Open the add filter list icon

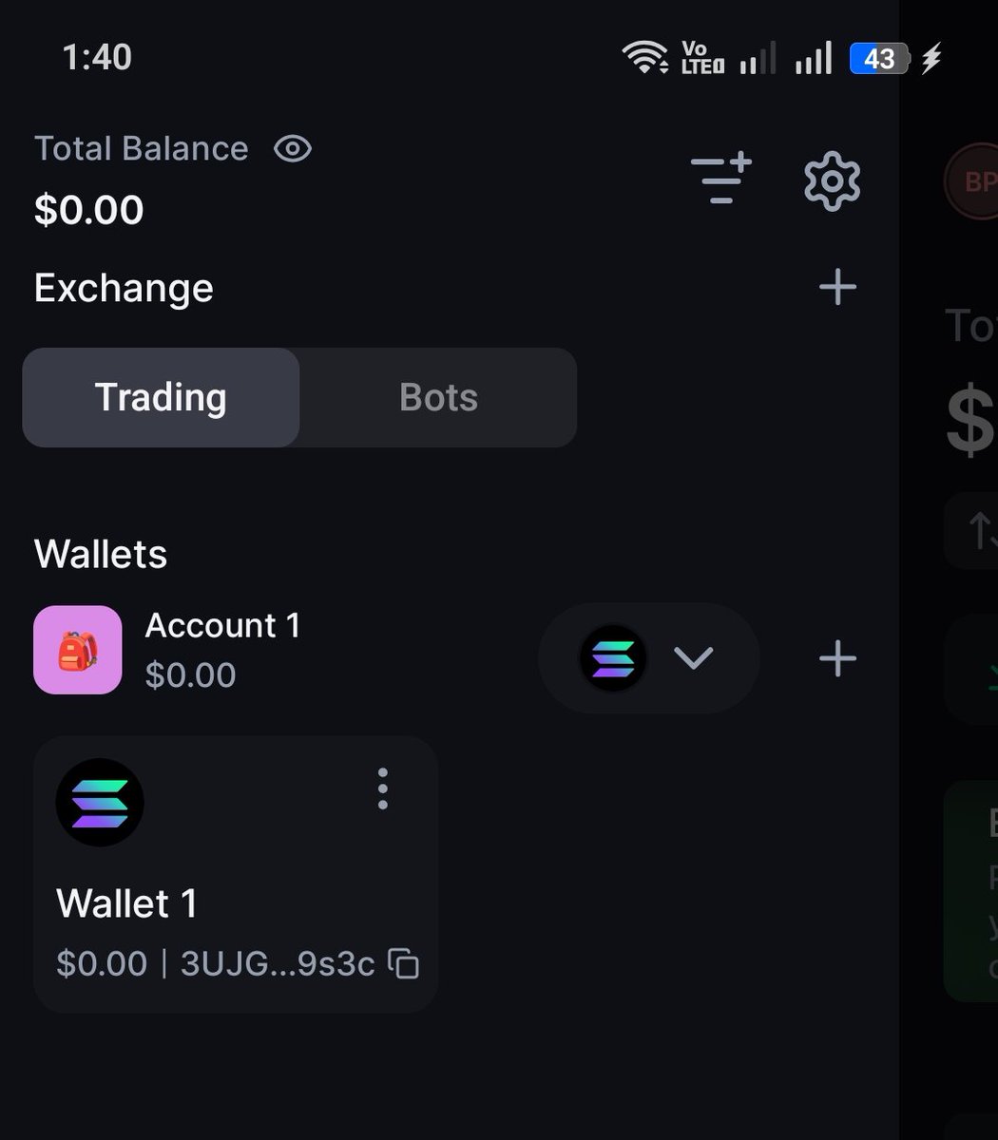coord(720,179)
